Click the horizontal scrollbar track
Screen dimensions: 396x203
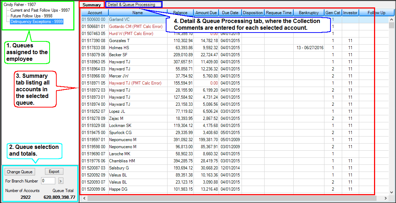tap(235, 198)
